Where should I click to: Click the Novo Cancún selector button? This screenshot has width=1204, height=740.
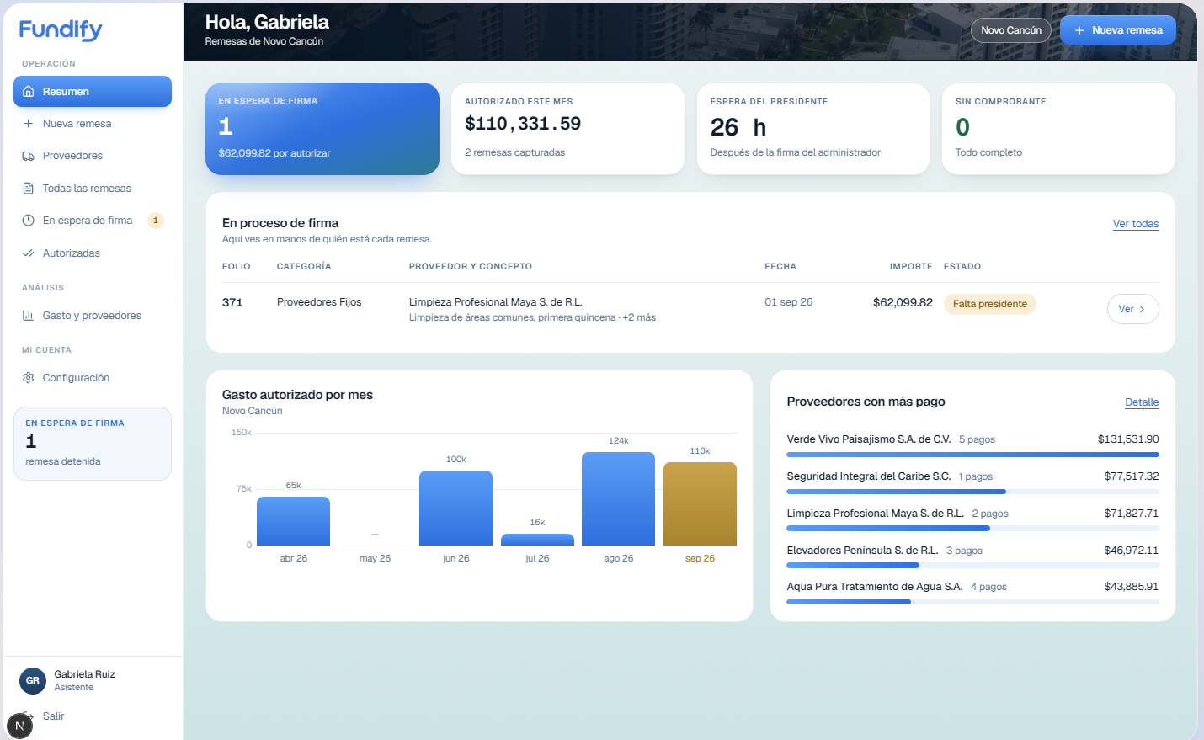tap(1011, 30)
